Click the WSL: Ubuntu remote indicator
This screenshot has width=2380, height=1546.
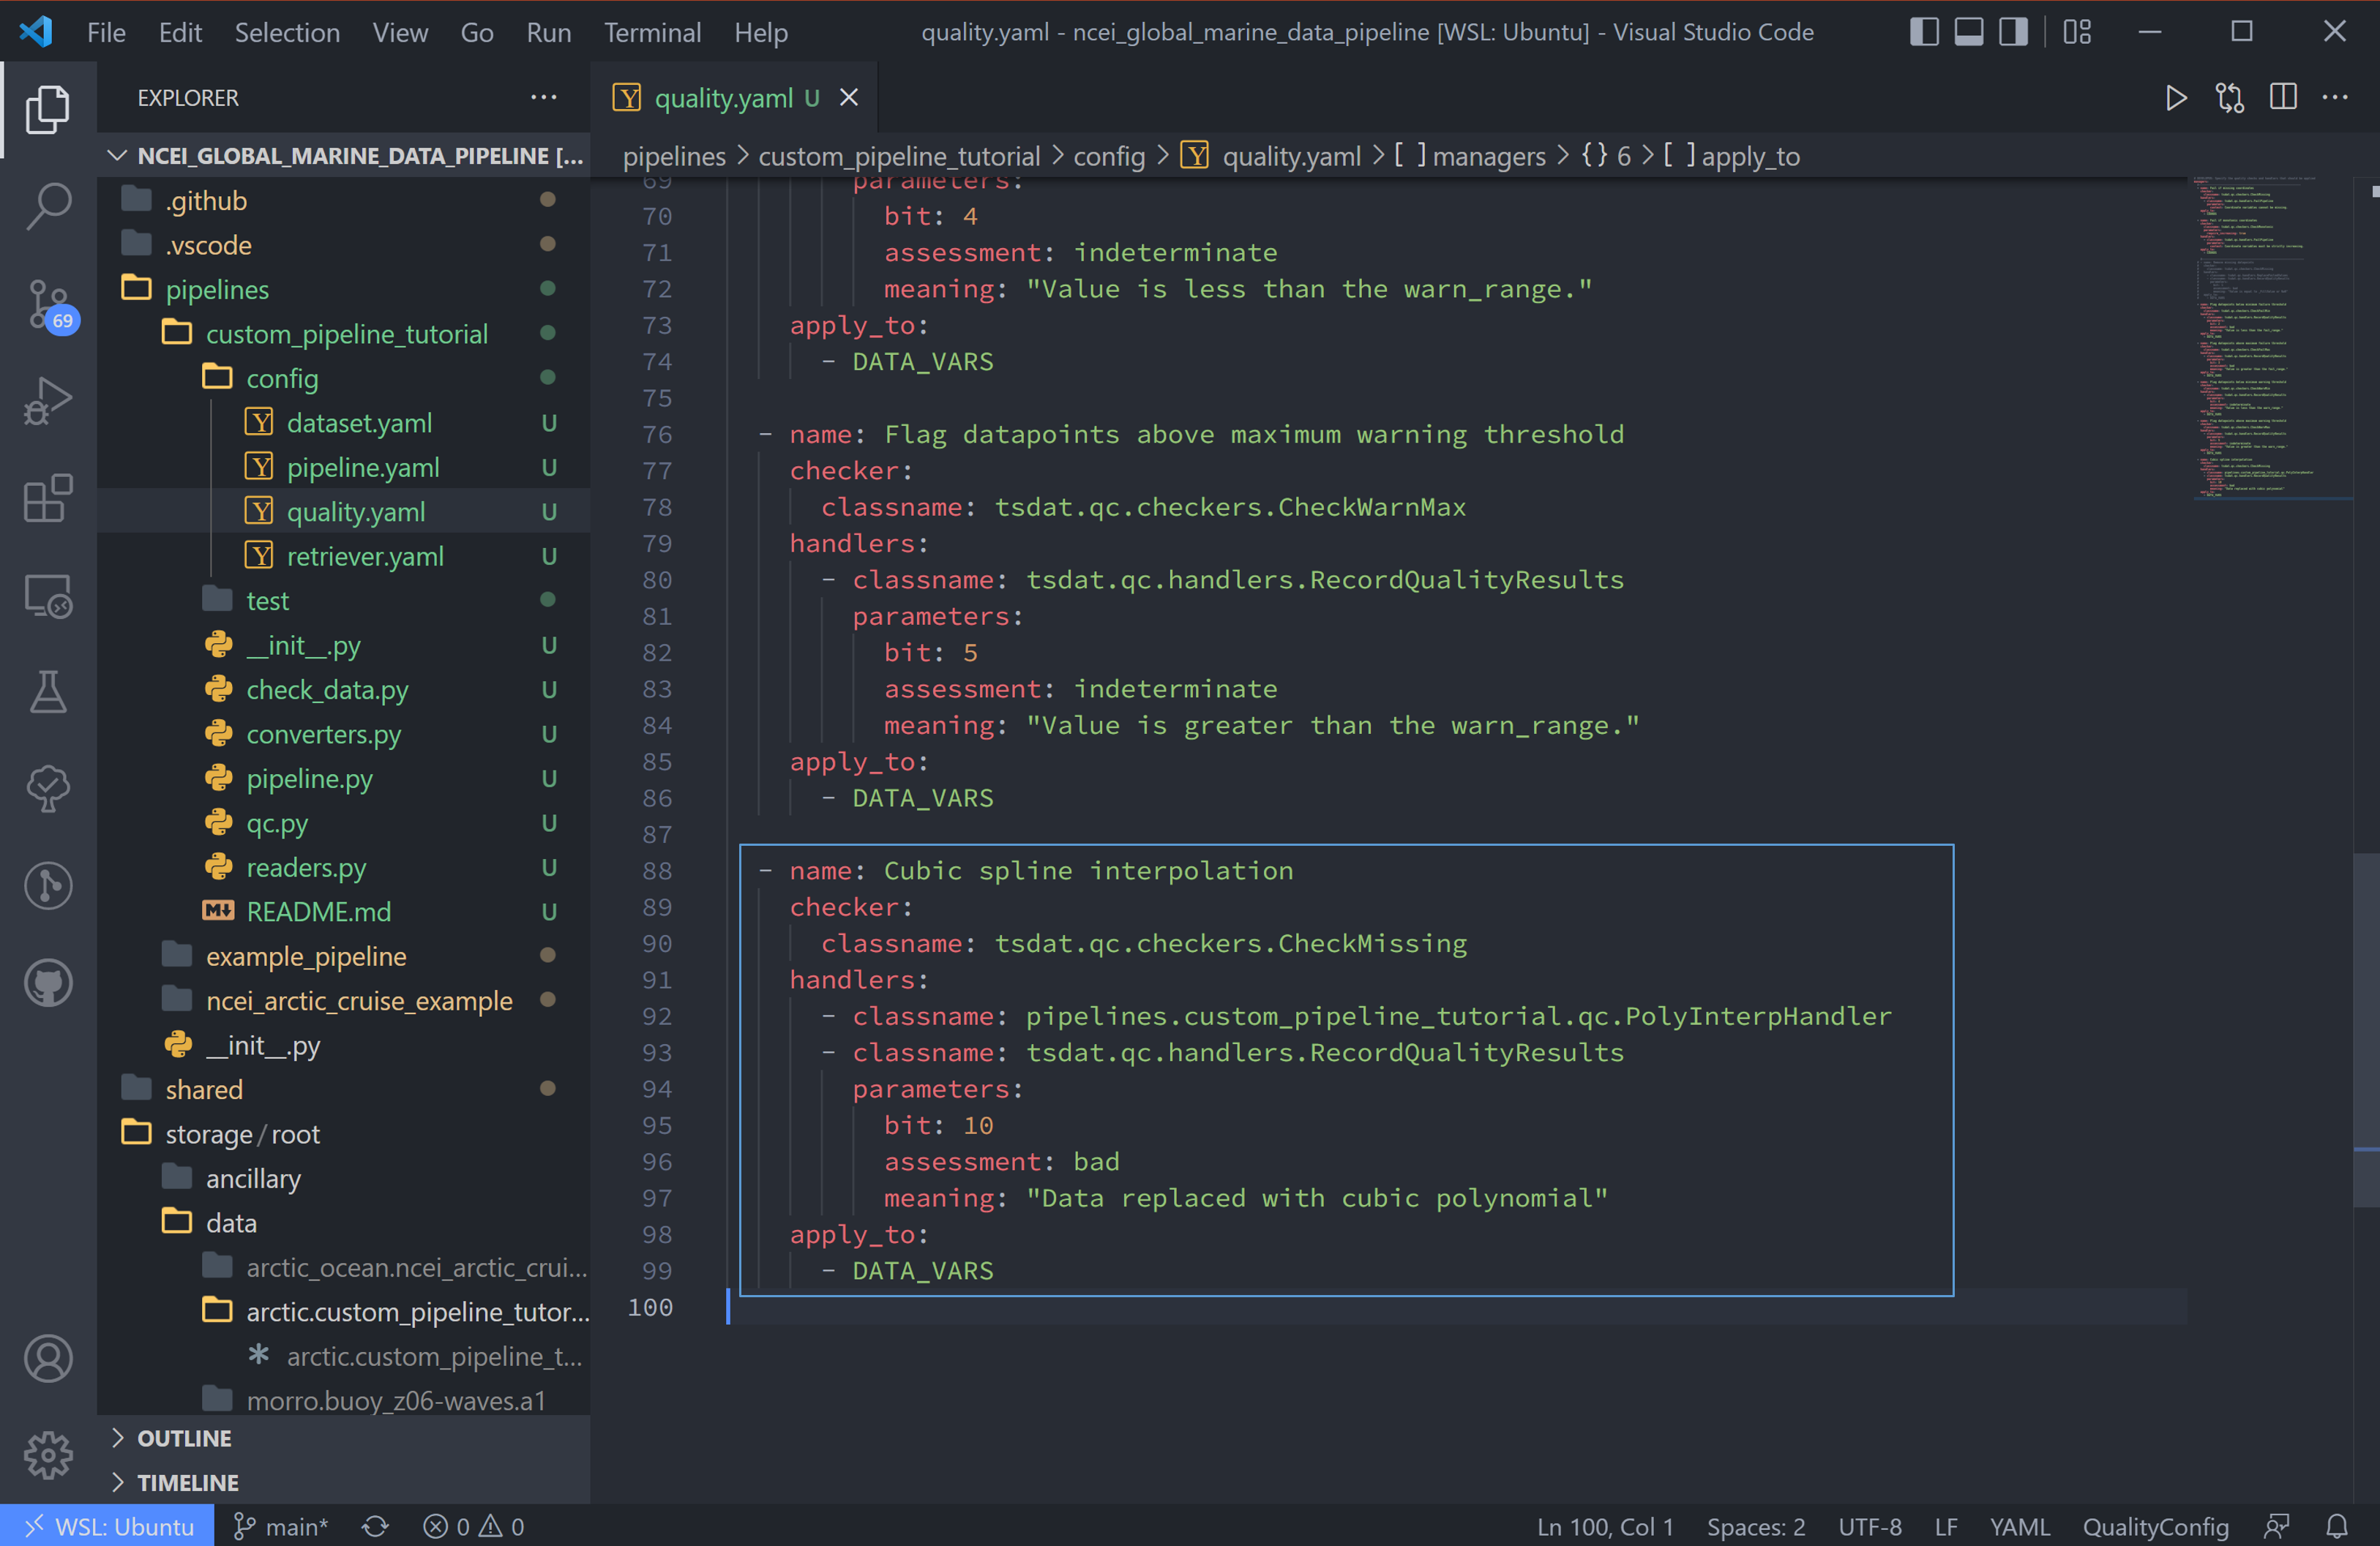(x=107, y=1527)
